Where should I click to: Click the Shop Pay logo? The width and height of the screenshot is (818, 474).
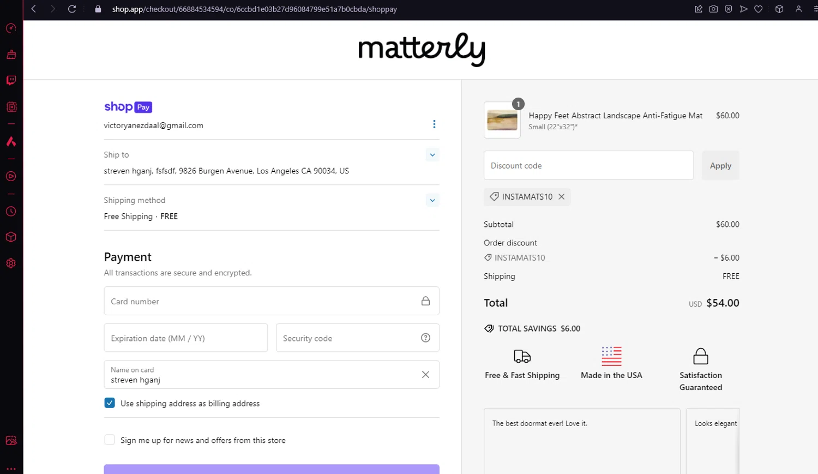(128, 107)
